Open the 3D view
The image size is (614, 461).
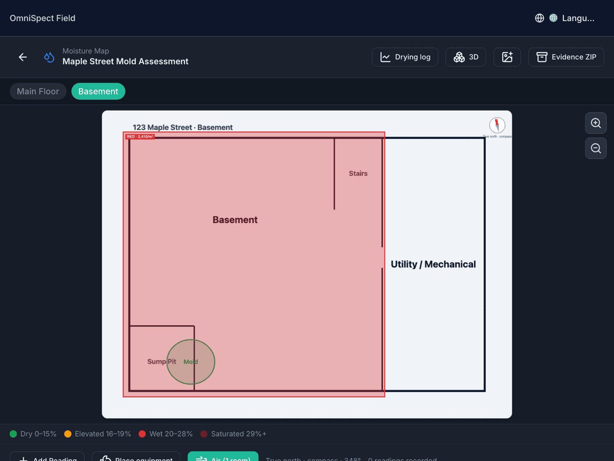[466, 57]
